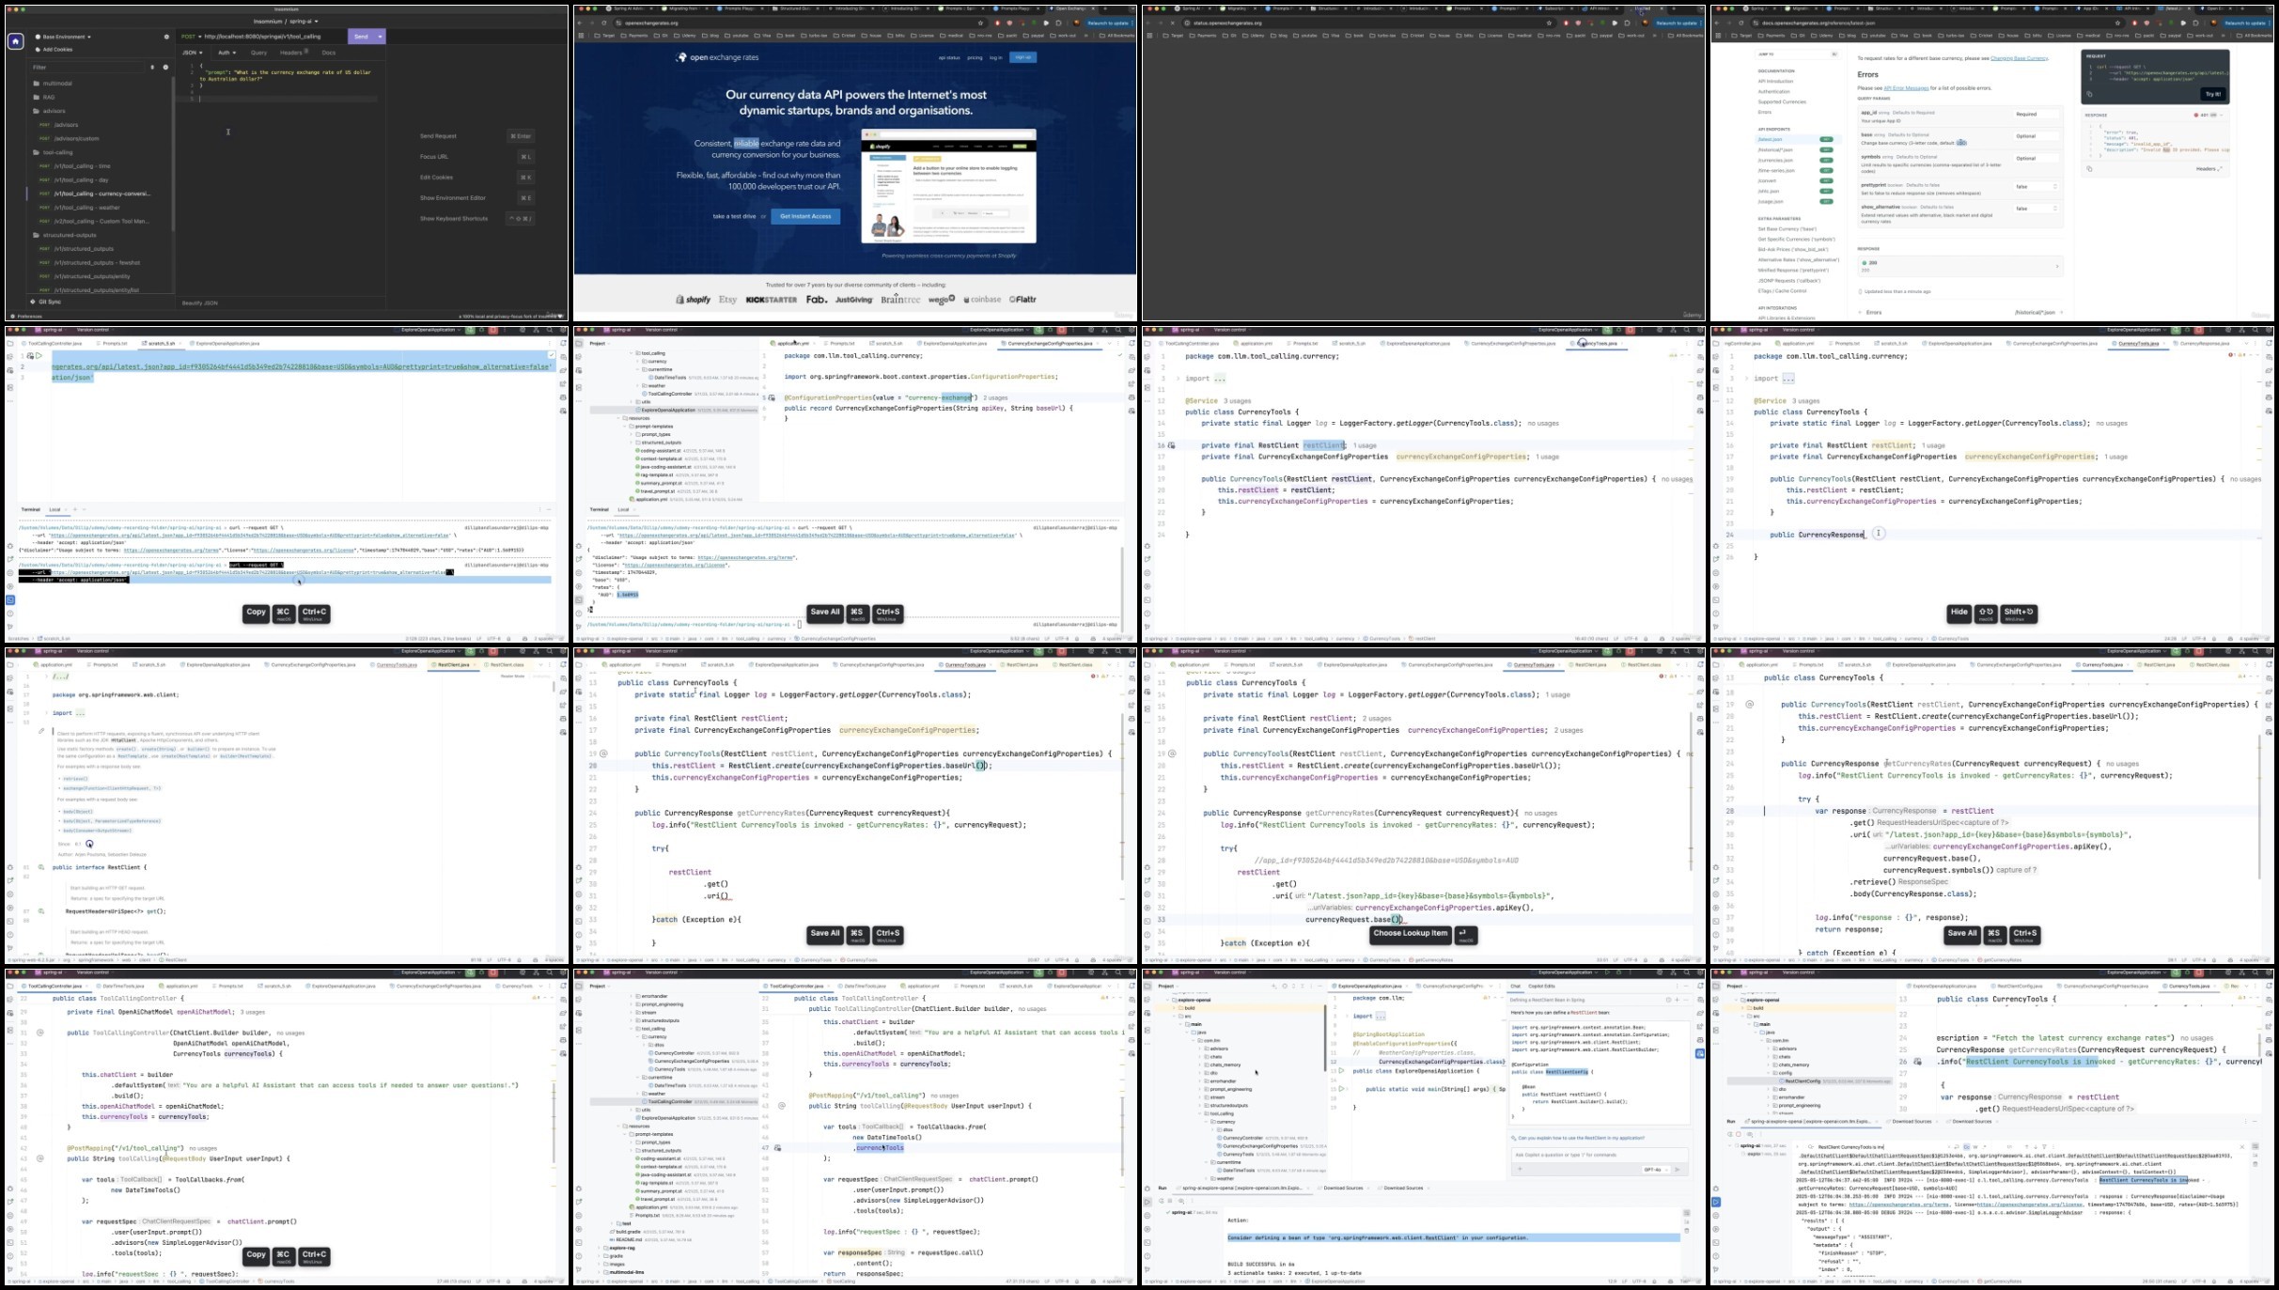The width and height of the screenshot is (2279, 1290).
Task: Rerun spring-ai using the Run panel rerun icon
Action: [x=1729, y=1134]
